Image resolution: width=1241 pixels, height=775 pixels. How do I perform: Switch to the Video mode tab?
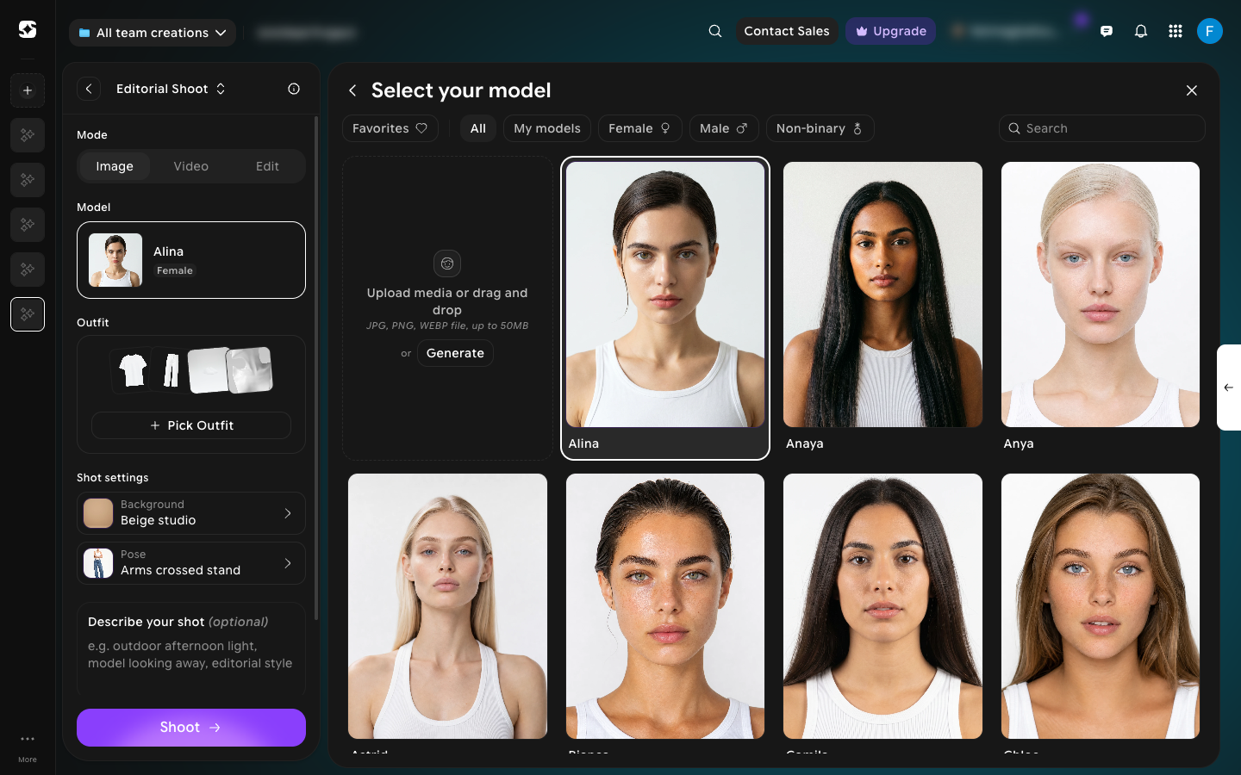(191, 166)
